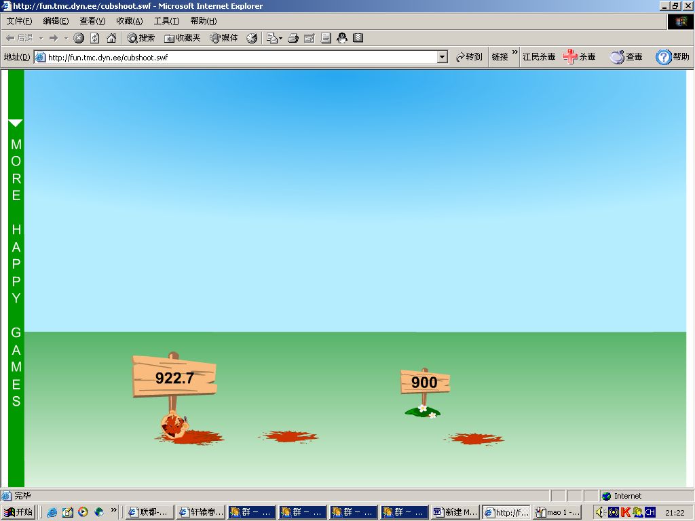This screenshot has width=695, height=521.
Task: Expand the quick launch overflow chevron
Action: pos(113,510)
